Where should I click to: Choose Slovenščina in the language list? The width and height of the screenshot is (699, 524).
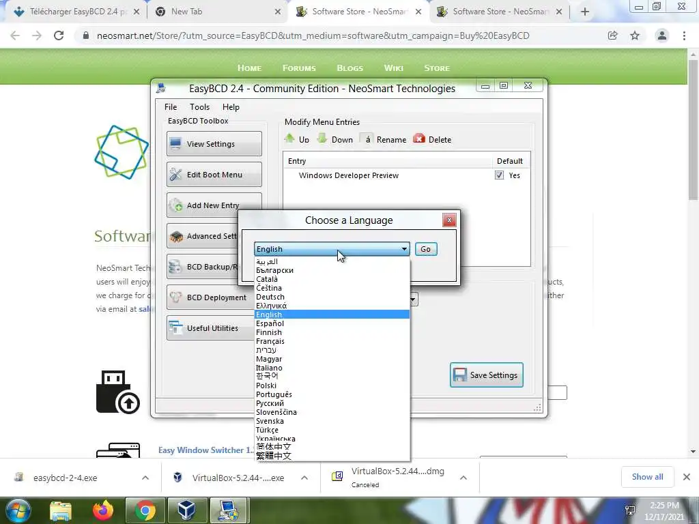(332, 413)
